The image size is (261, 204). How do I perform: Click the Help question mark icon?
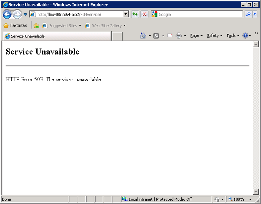click(x=245, y=36)
